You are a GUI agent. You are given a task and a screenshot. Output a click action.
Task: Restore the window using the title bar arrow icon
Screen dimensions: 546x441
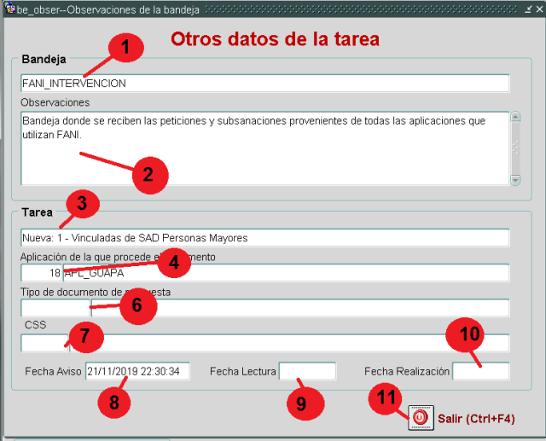pyautogui.click(x=528, y=9)
